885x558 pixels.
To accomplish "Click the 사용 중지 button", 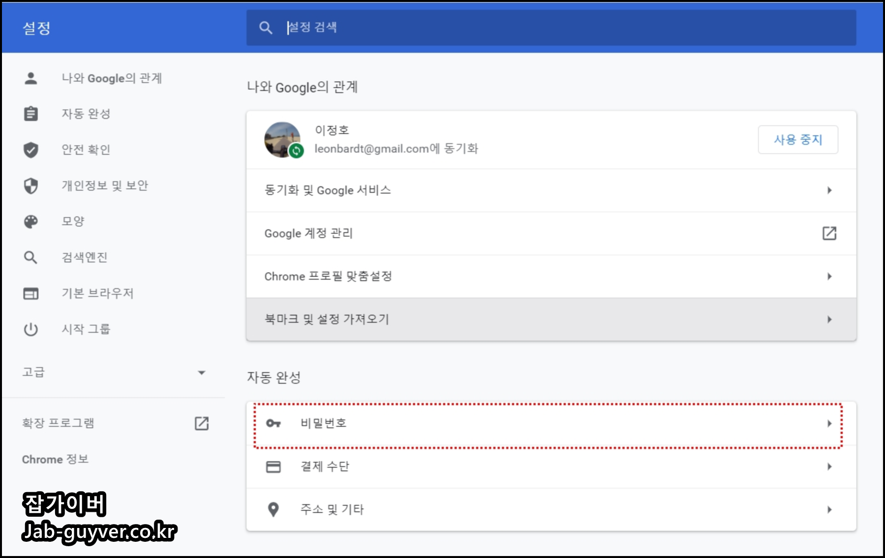I will pos(798,140).
